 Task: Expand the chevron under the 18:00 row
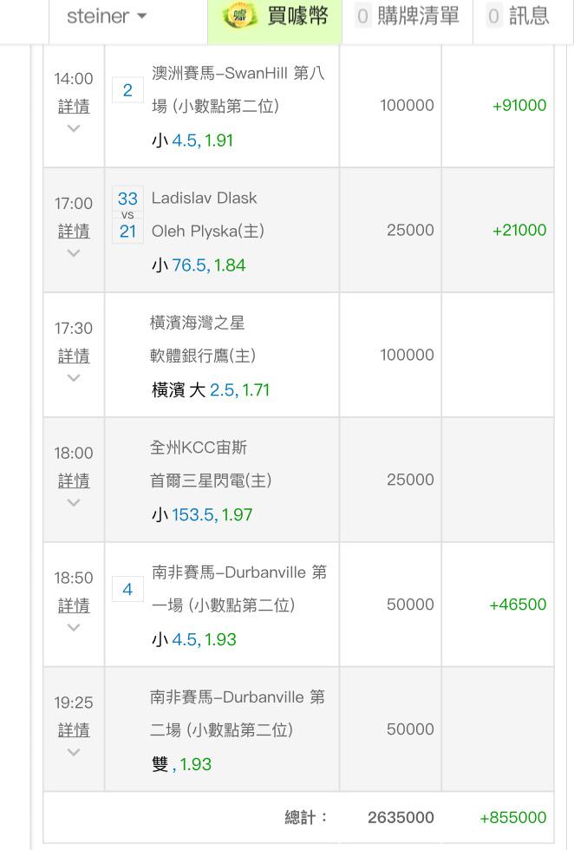coord(74,502)
